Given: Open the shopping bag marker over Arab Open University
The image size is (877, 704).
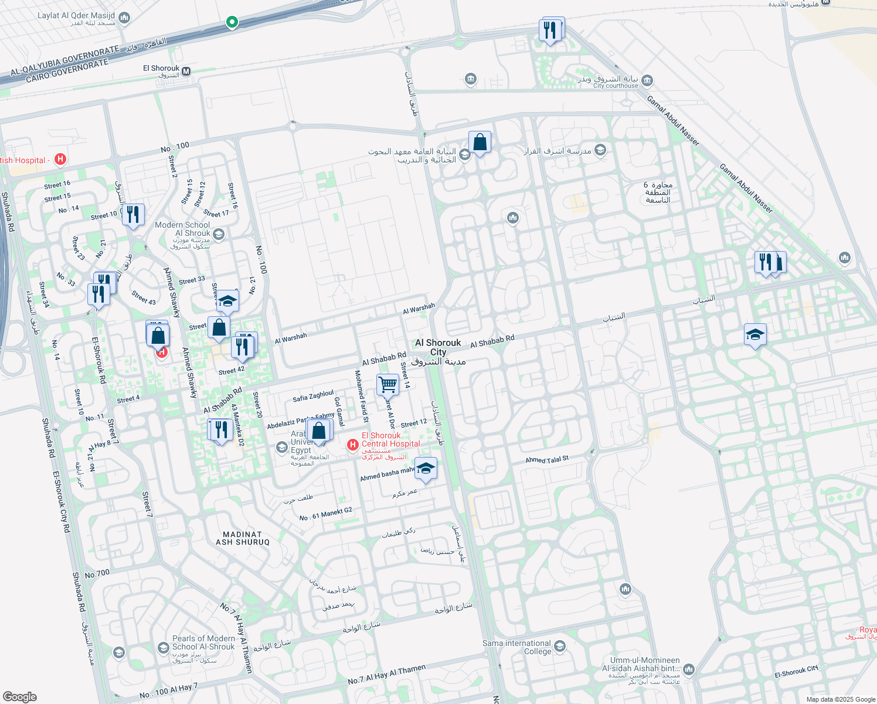Looking at the screenshot, I should [x=319, y=432].
